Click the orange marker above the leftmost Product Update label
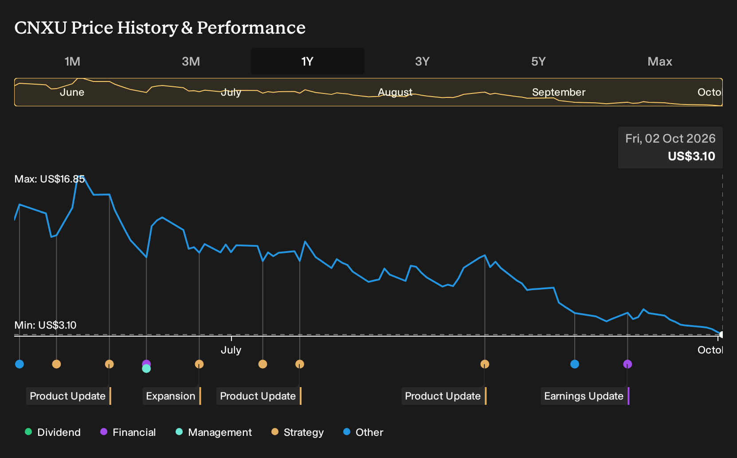Viewport: 737px width, 458px height. pyautogui.click(x=110, y=364)
